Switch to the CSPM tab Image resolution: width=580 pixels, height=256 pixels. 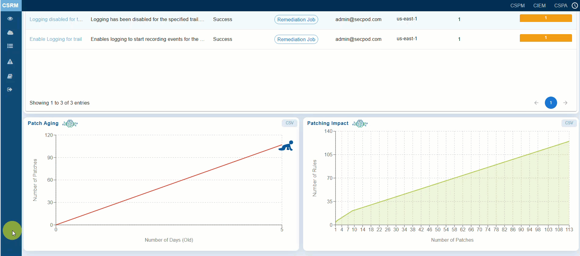(517, 5)
